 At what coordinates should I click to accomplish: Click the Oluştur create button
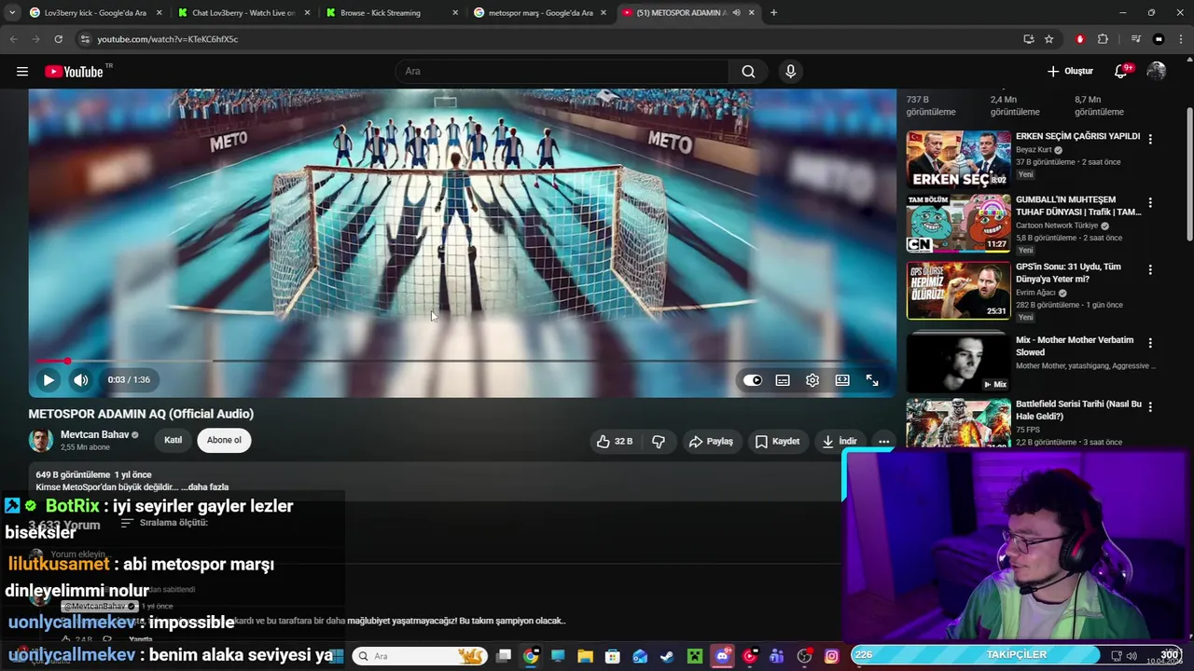point(1070,72)
